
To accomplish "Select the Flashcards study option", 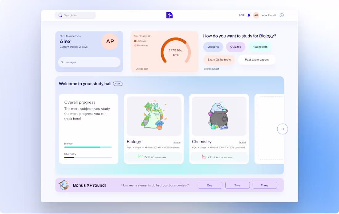I will [260, 47].
